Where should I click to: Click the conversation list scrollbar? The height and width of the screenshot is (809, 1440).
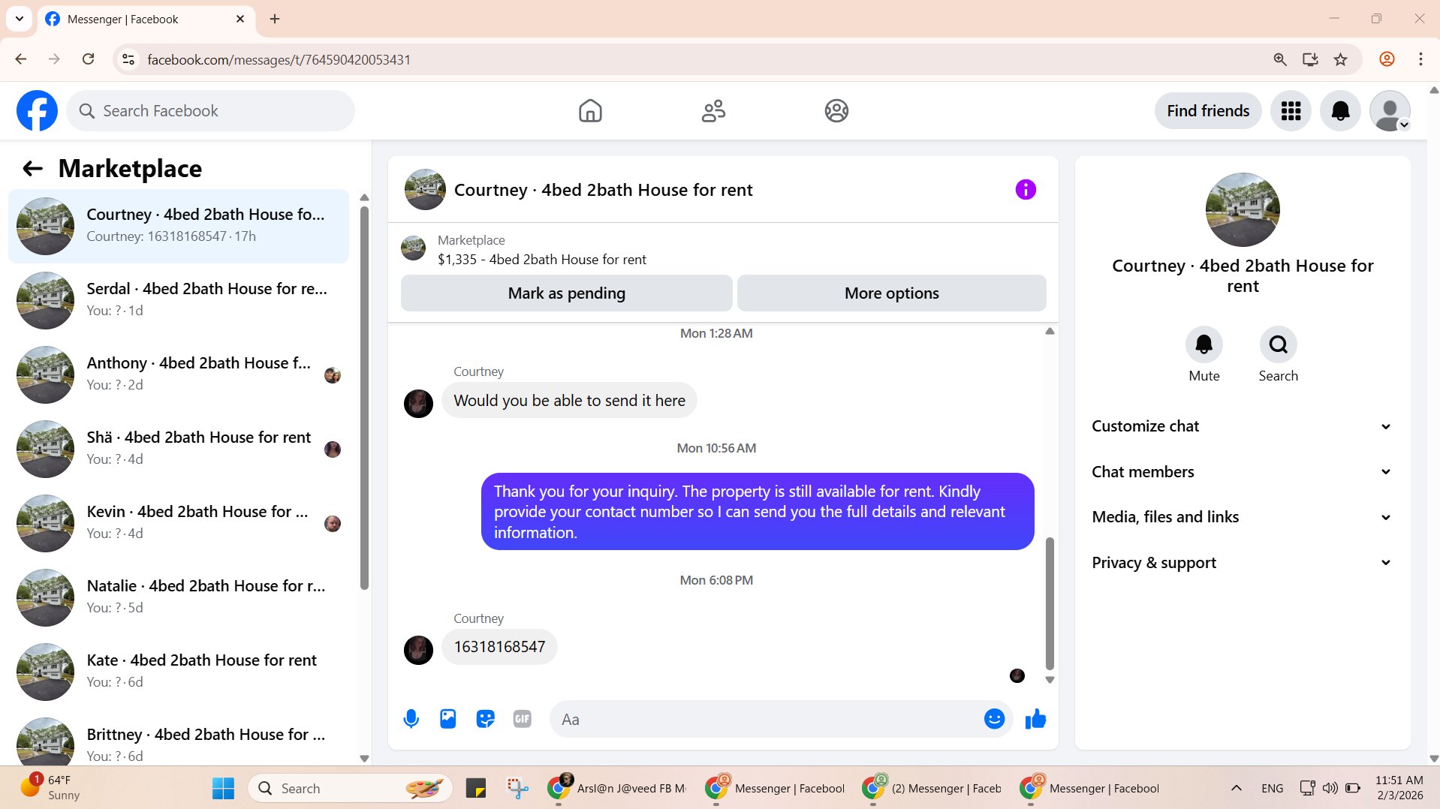364,398
